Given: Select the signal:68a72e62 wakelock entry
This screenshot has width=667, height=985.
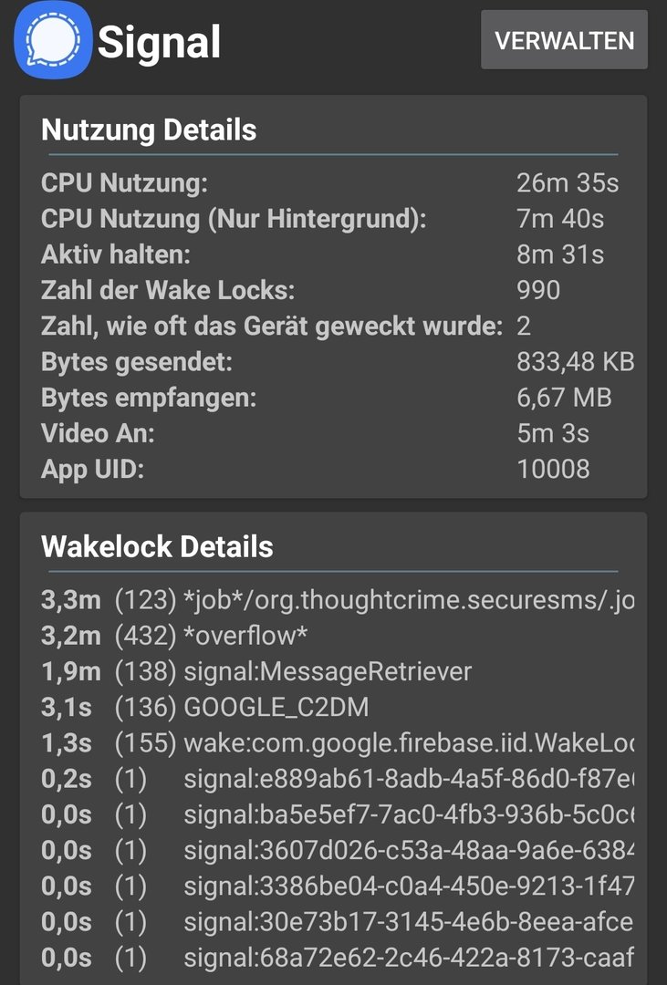Looking at the screenshot, I should [x=338, y=958].
